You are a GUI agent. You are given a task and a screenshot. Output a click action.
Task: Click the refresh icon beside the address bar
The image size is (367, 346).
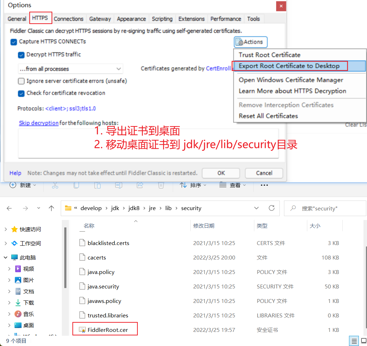coord(271,208)
